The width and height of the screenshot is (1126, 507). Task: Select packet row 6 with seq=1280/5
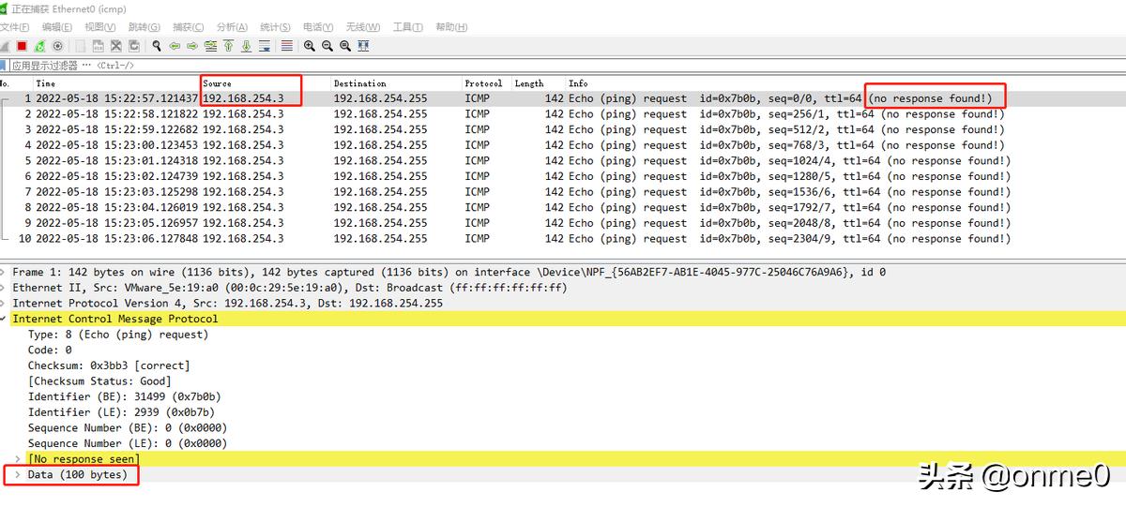(563, 176)
